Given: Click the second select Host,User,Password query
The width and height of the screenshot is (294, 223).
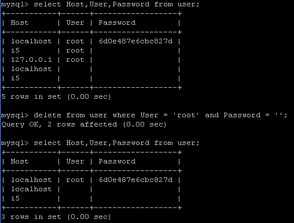Looking at the screenshot, I should point(100,143).
